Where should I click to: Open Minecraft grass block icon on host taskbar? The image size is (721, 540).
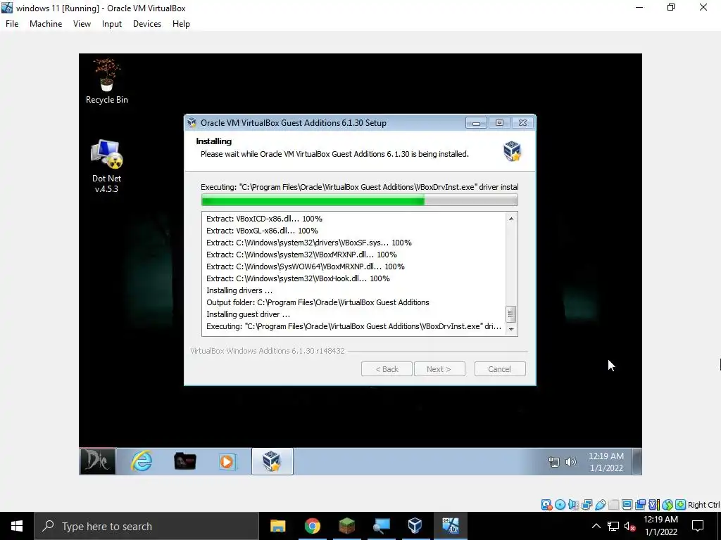tap(346, 526)
